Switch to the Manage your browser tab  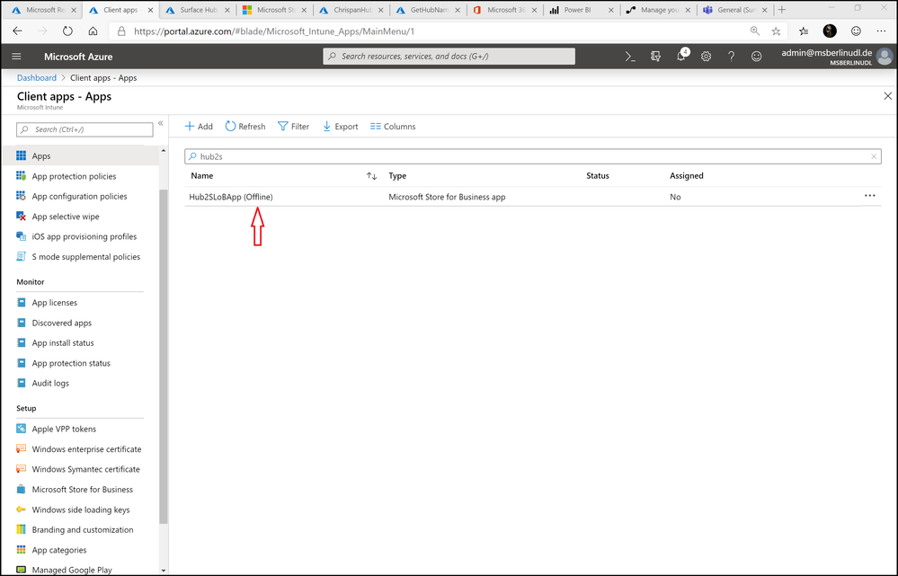pos(658,10)
